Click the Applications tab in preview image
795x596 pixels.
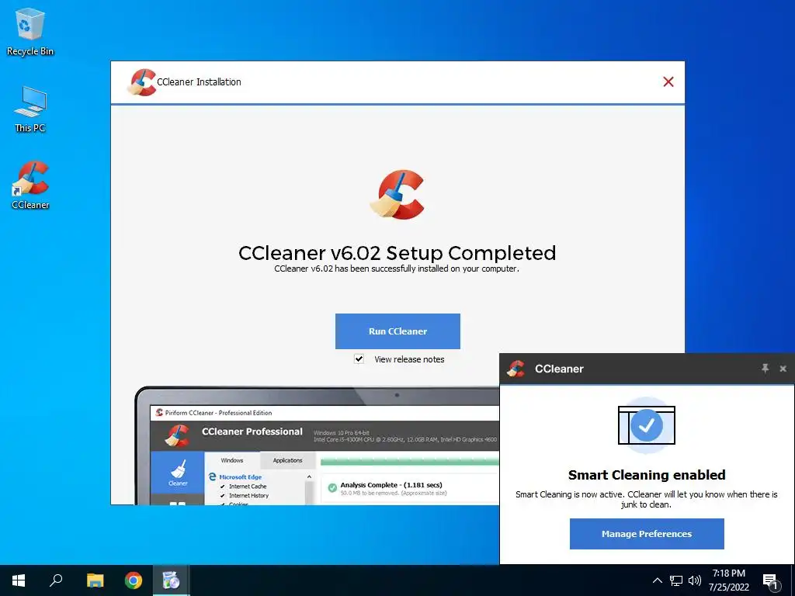click(x=287, y=460)
